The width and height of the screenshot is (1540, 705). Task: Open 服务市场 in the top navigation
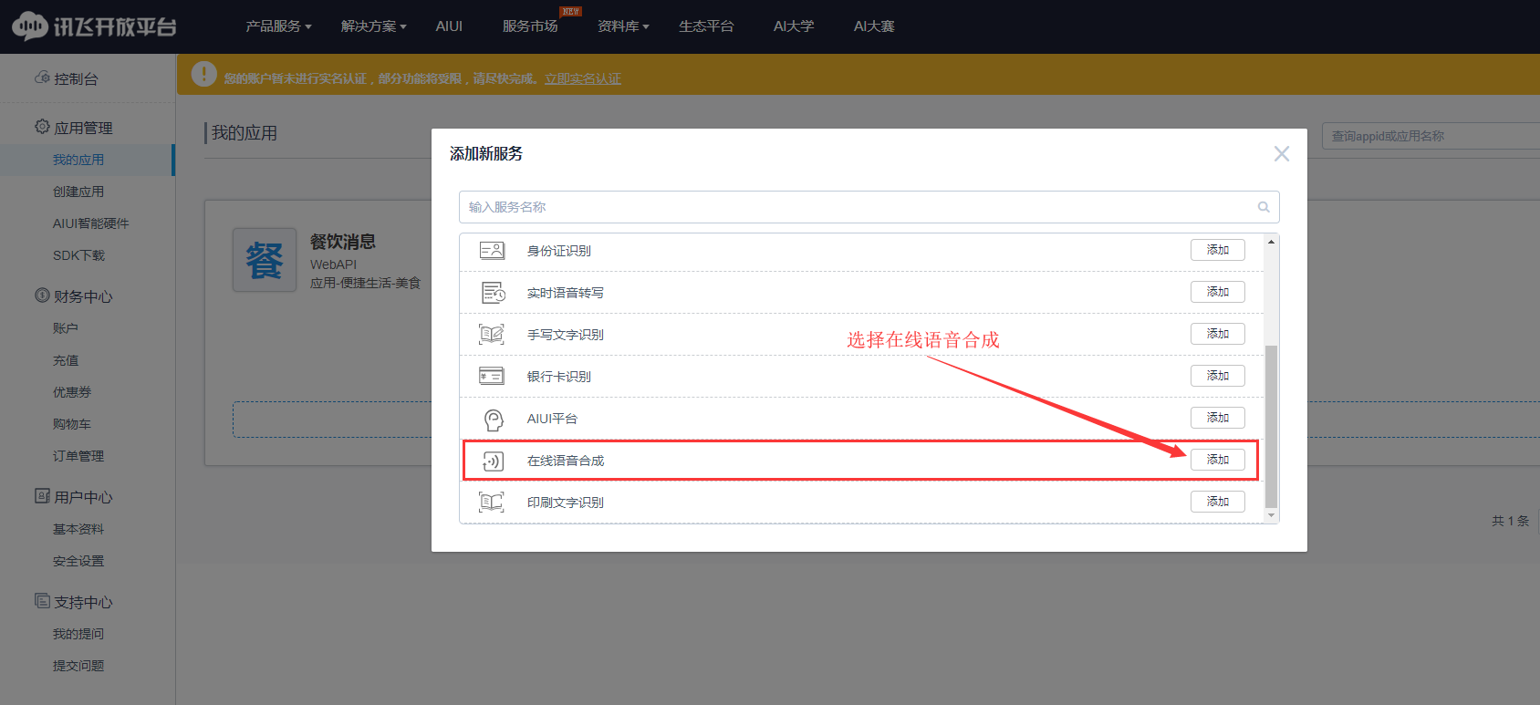click(530, 26)
